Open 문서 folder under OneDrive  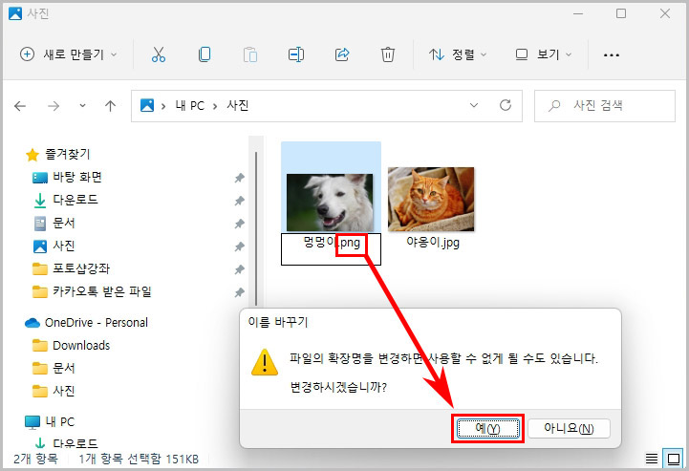point(64,368)
